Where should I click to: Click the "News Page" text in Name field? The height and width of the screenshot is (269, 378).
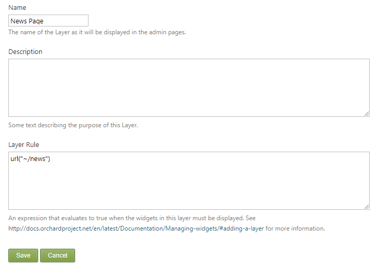point(27,21)
